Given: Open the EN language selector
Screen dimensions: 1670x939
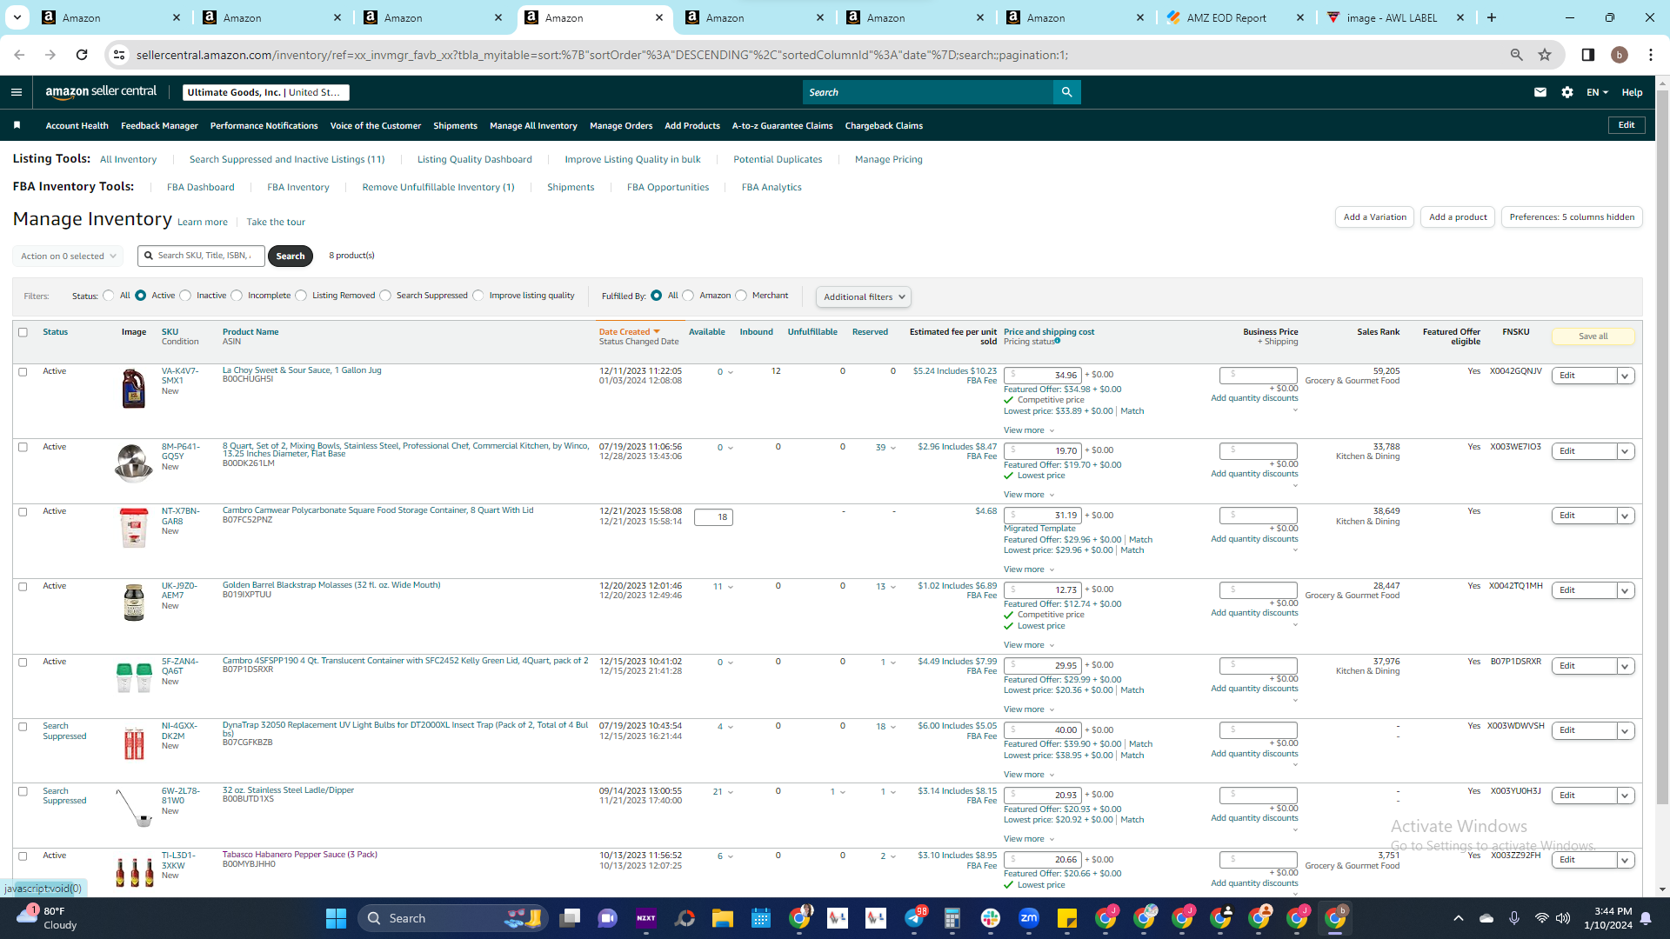Looking at the screenshot, I should 1597,92.
